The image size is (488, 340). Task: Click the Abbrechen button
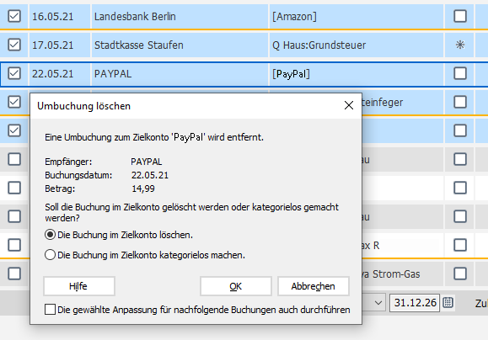313,286
